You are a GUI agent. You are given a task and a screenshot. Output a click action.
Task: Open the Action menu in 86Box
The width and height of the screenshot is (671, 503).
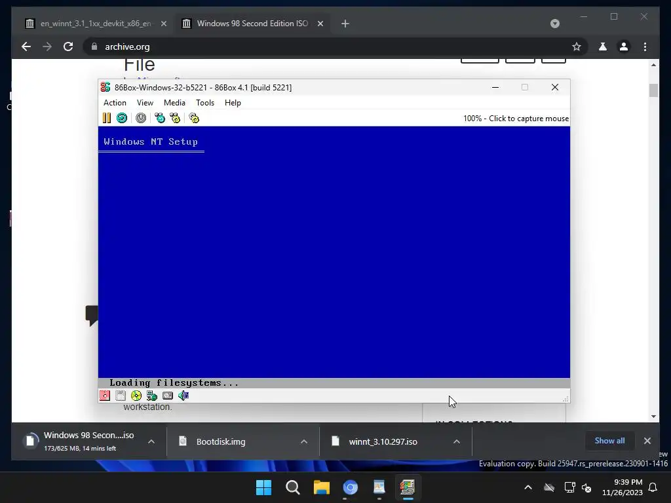115,103
